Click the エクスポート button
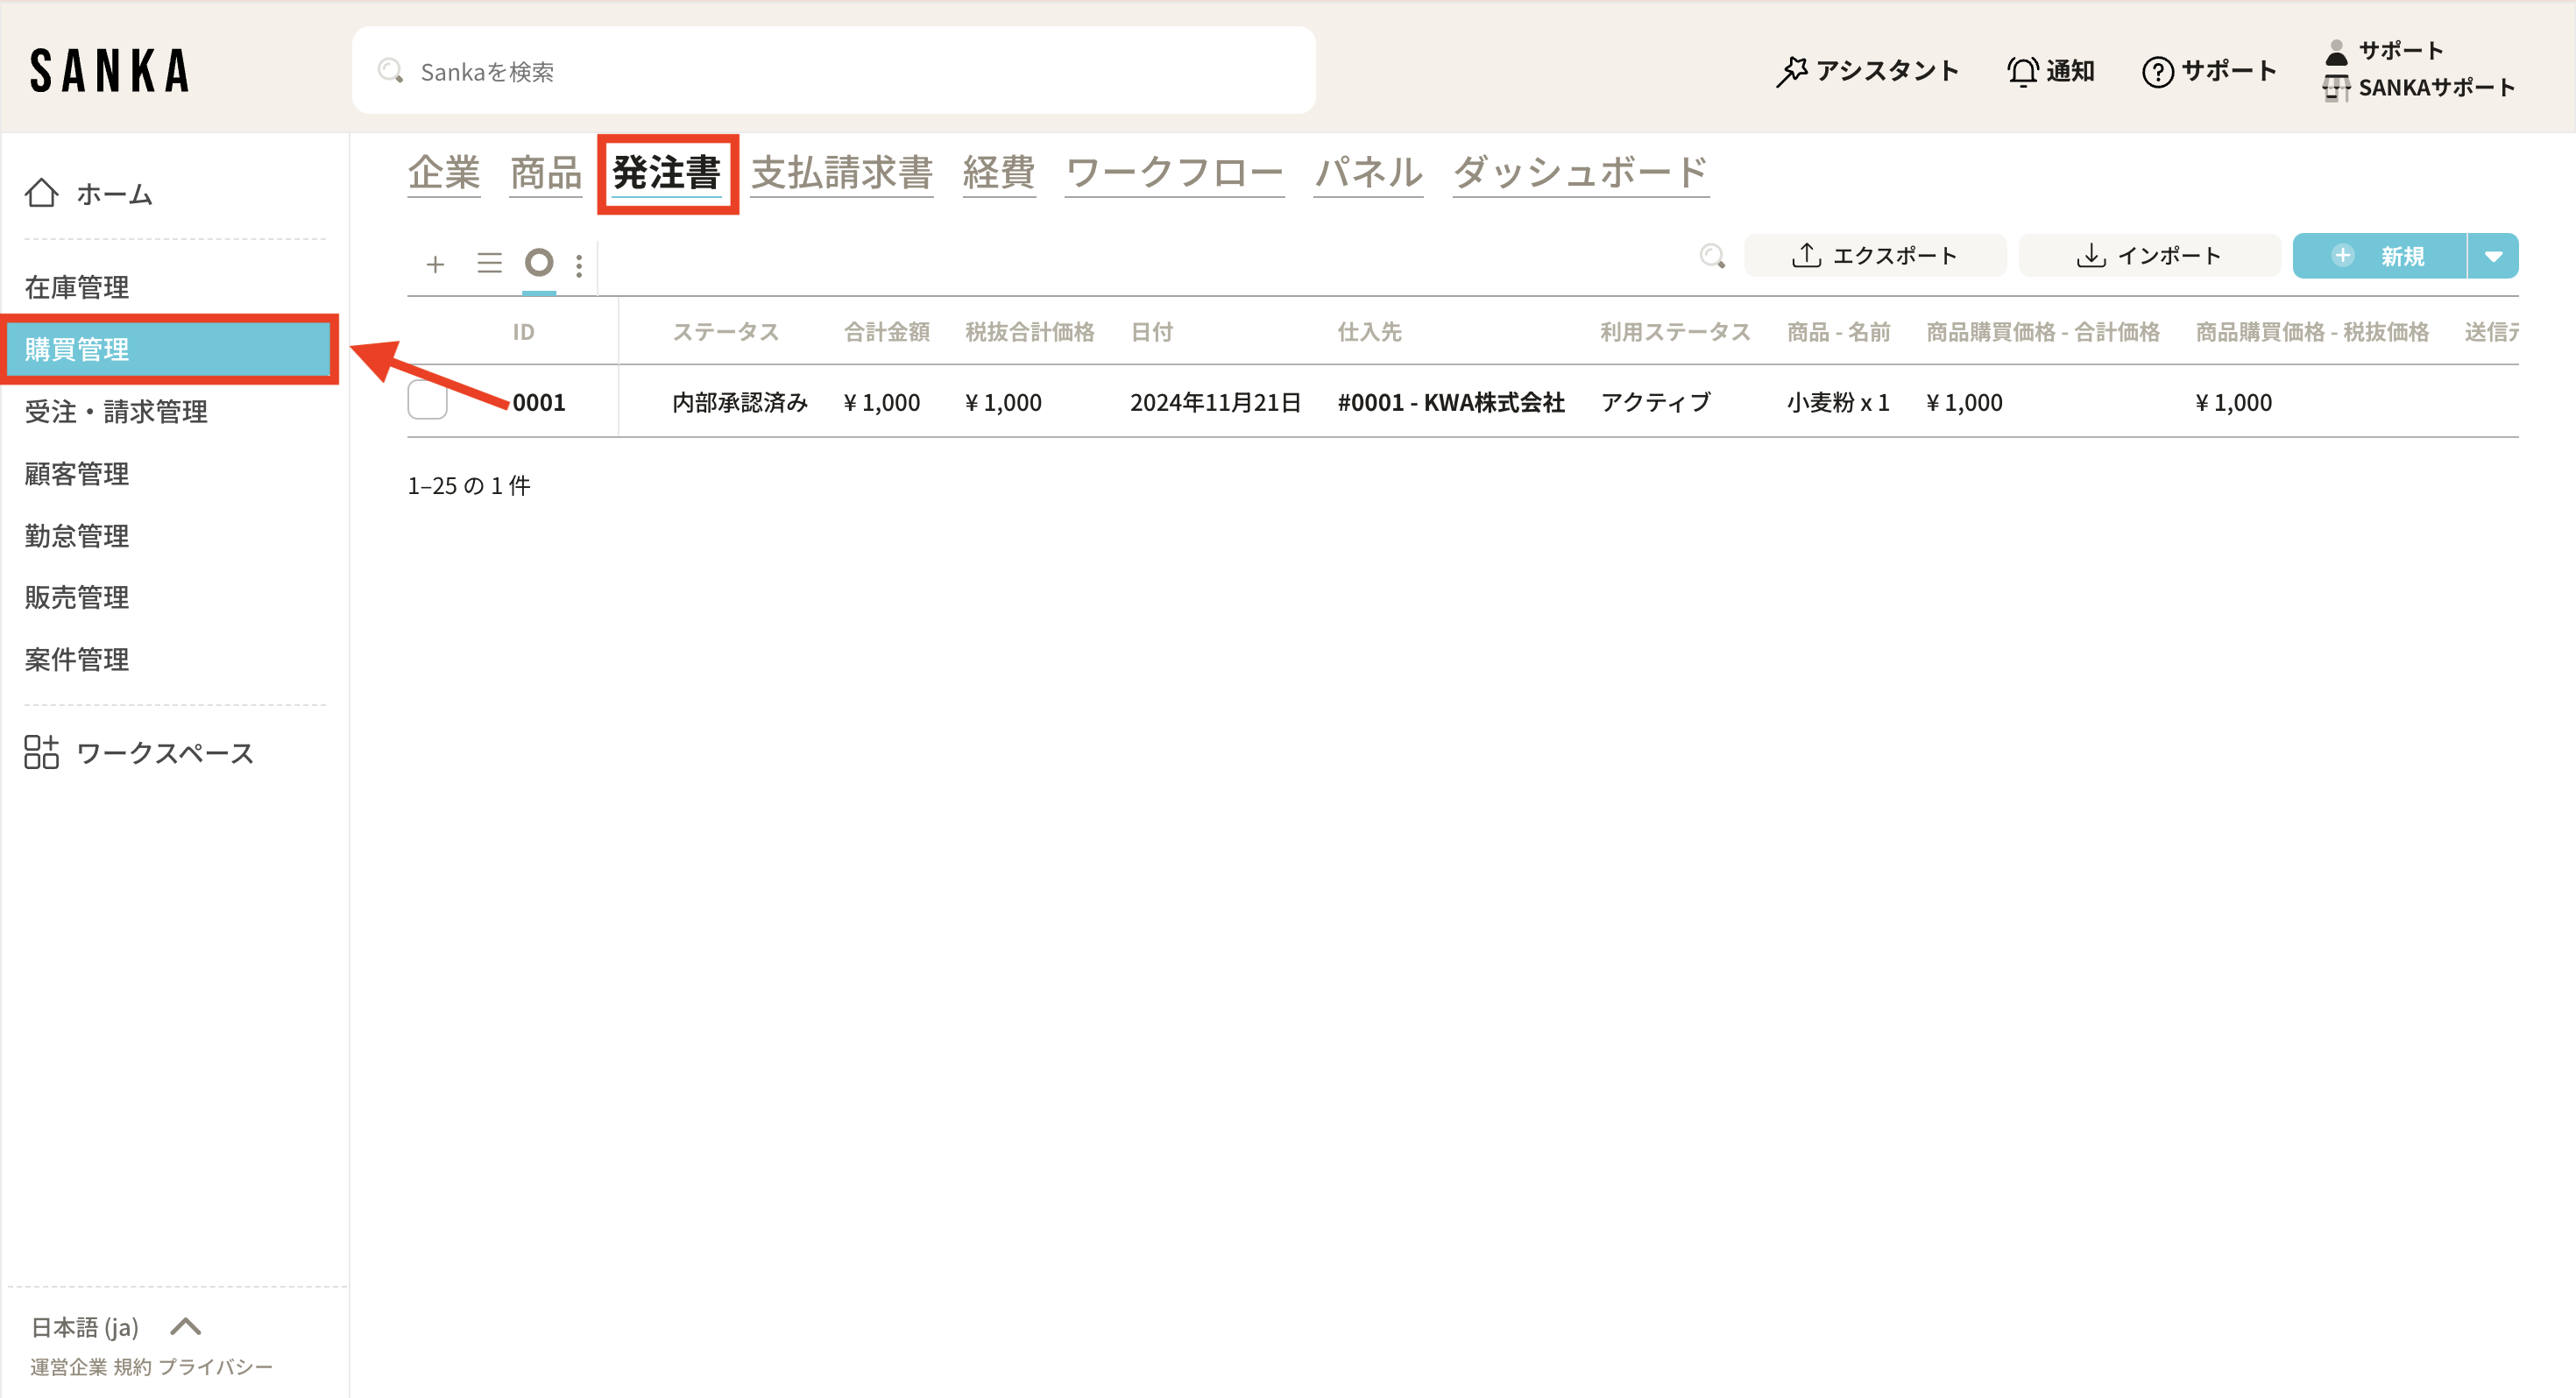Image resolution: width=2576 pixels, height=1398 pixels. 1874,256
